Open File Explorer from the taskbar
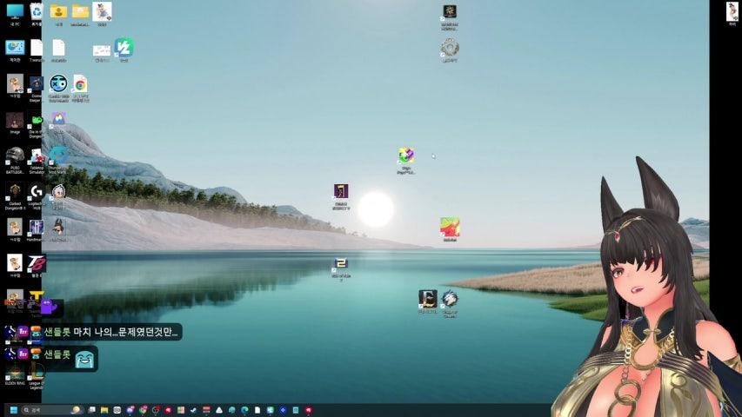 tap(104, 410)
